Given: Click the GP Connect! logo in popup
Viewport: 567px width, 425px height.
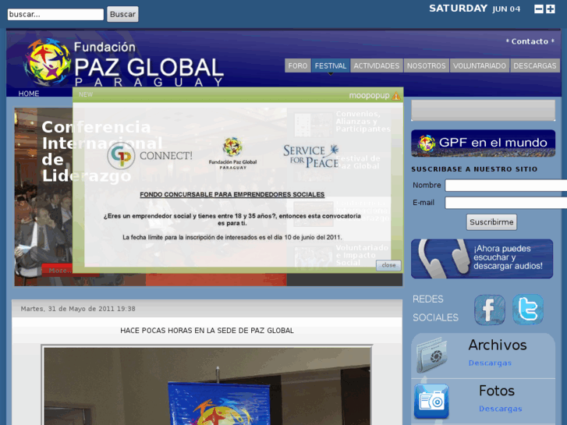Looking at the screenshot, I should (150, 155).
